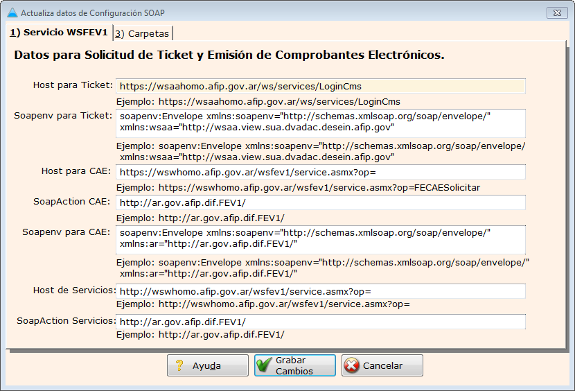Click the LoginCms example text under Host para Ticket
The image size is (575, 391).
[258, 102]
